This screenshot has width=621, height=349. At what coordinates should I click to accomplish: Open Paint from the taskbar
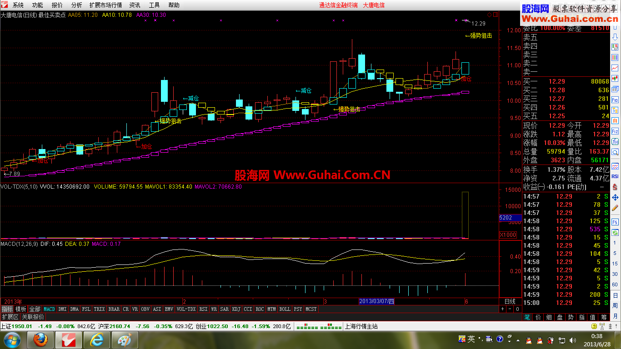click(124, 340)
